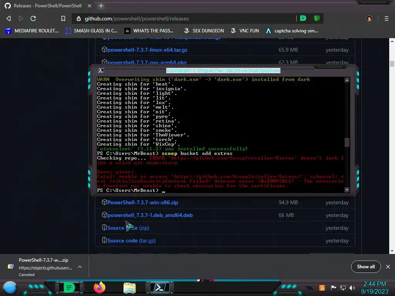Click the browser page scrollbar up arrow
The height and width of the screenshot is (296, 395).
392,41
